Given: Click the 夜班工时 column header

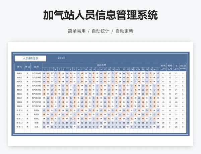Looking at the screenshot, I should (170, 67).
